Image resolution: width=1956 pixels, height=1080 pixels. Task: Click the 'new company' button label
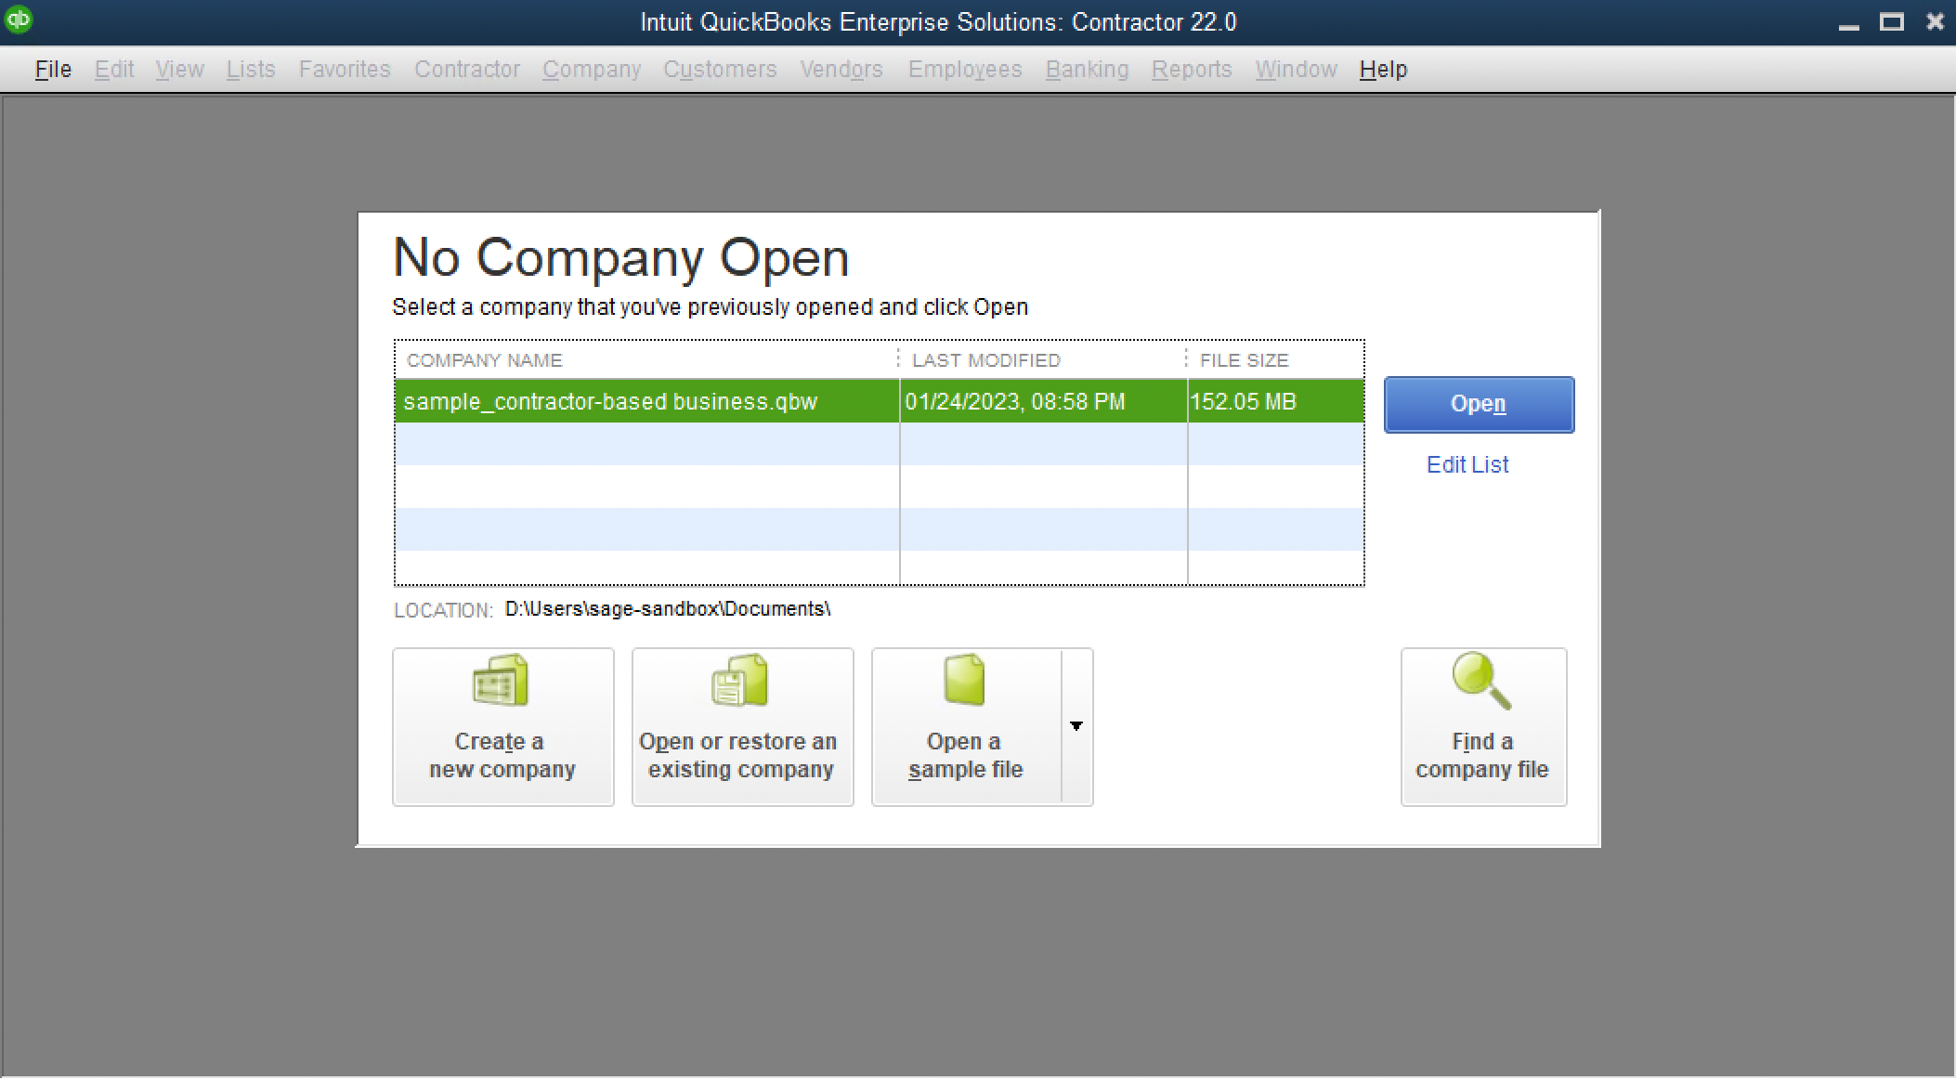[502, 770]
